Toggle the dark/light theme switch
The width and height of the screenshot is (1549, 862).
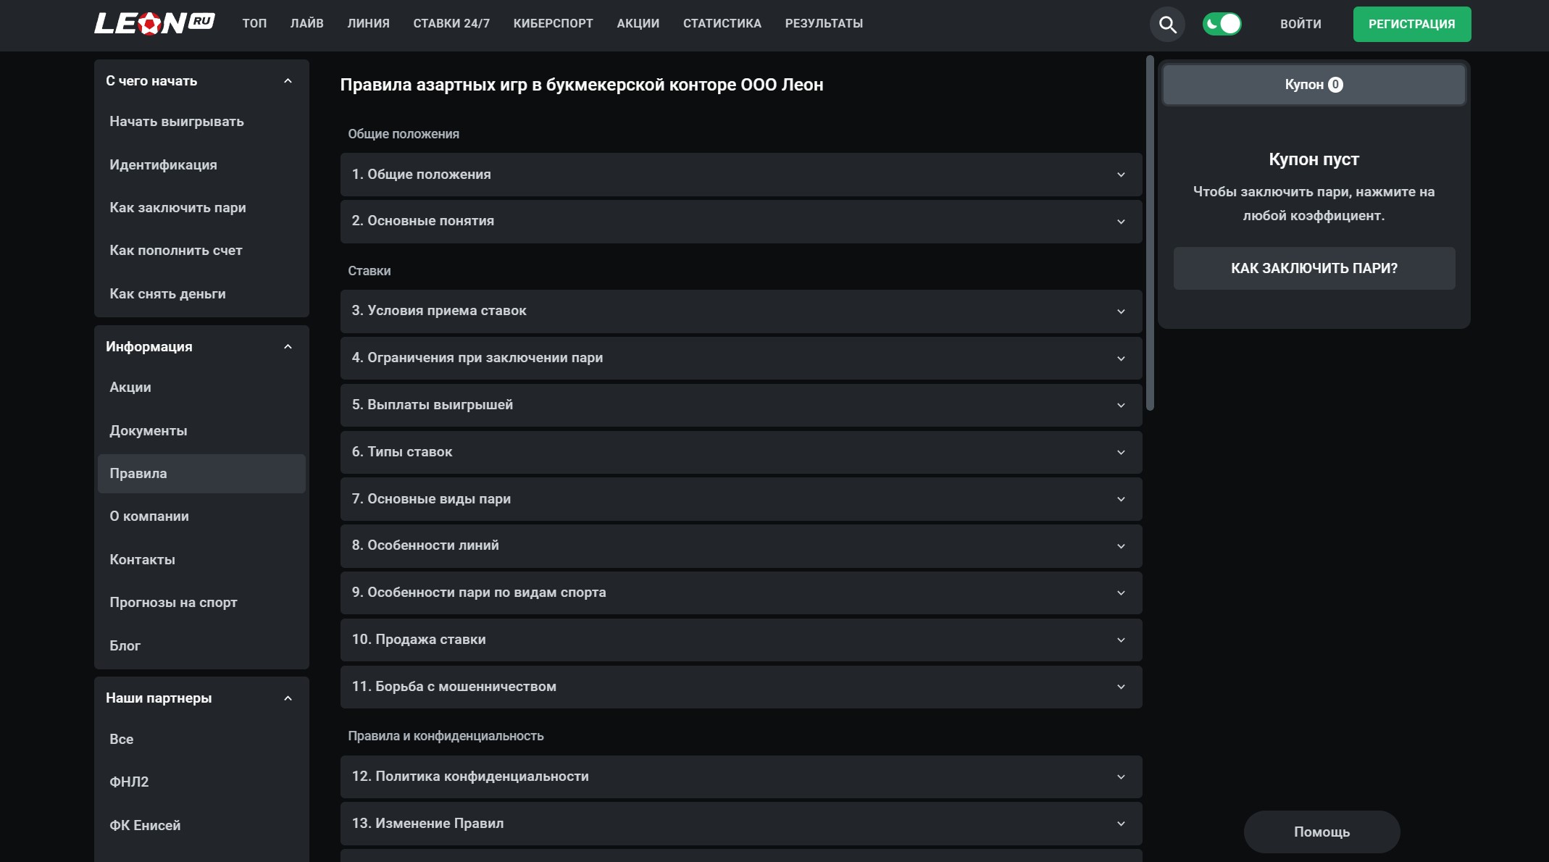[1222, 24]
